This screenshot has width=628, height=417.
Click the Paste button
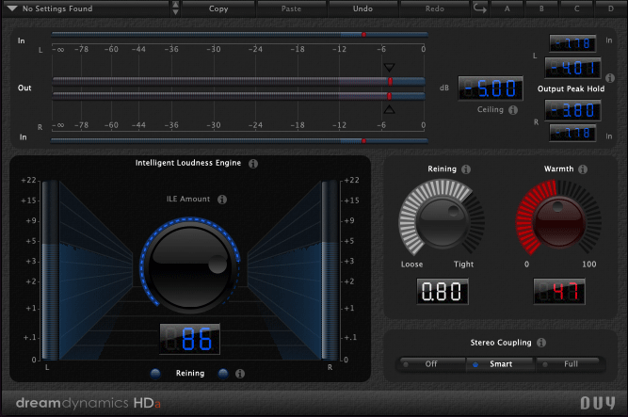click(x=291, y=8)
